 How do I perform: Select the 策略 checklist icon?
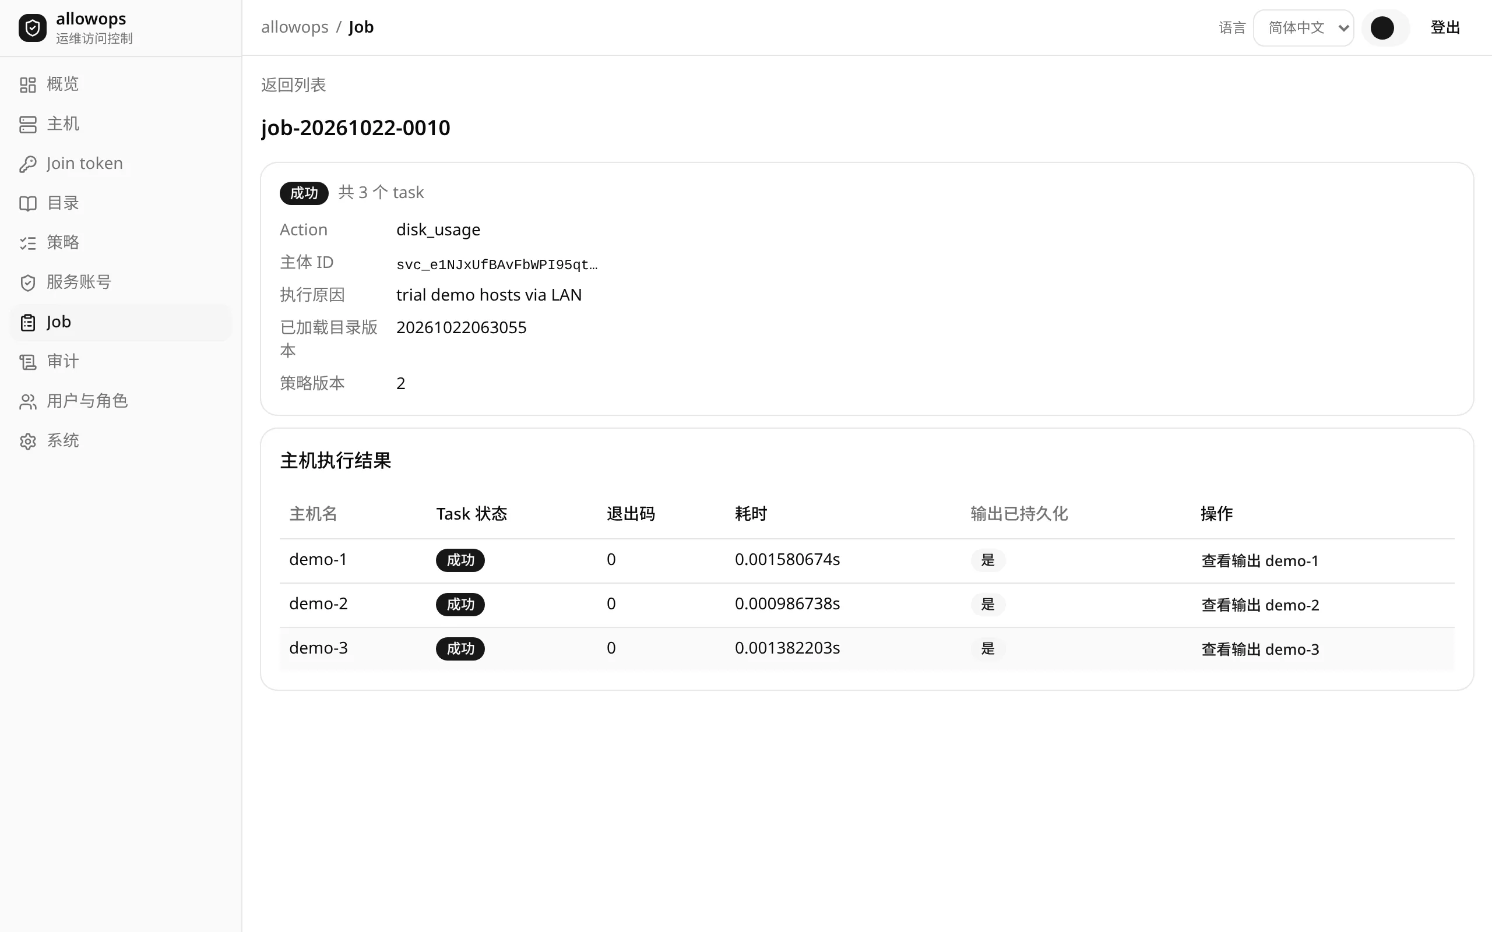coord(28,243)
